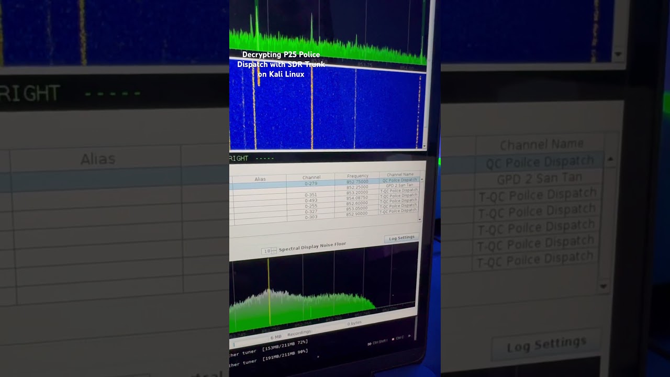Sort by the Channel column header
Screen dimensions: 670x377
pyautogui.click(x=311, y=178)
